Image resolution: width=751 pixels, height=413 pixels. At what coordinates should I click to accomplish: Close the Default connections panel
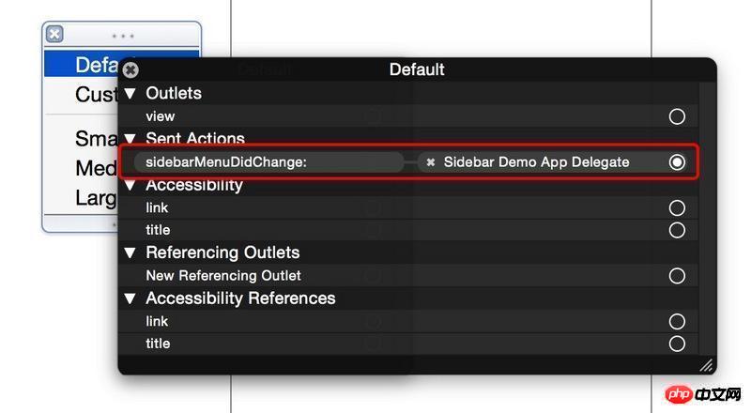(x=130, y=70)
